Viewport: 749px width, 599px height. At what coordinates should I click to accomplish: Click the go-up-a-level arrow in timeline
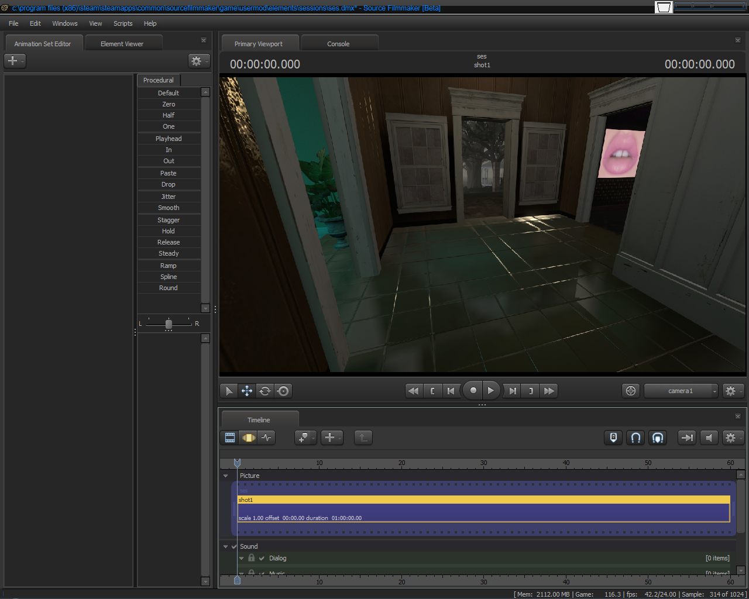pyautogui.click(x=363, y=438)
